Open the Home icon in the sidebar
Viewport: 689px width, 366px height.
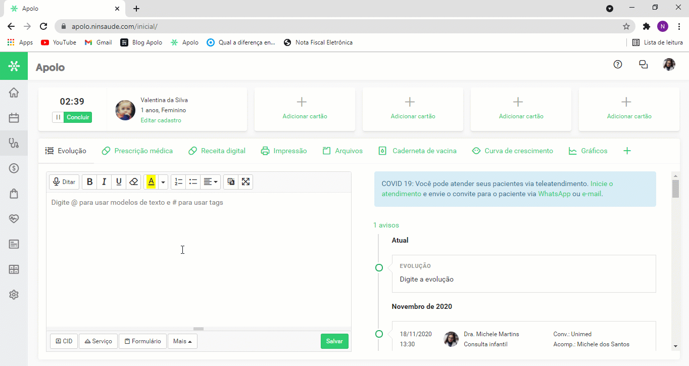coord(14,93)
